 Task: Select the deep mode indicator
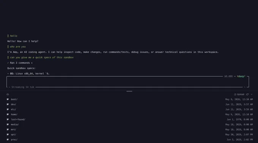click(x=241, y=76)
